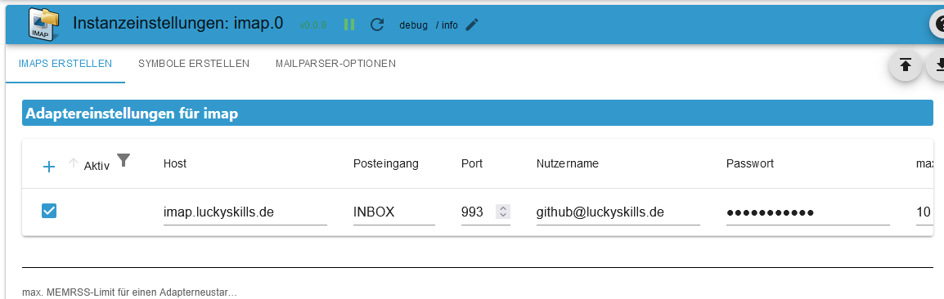Click the masked Passwort field
Screen dimensions: 944x299
coord(808,212)
